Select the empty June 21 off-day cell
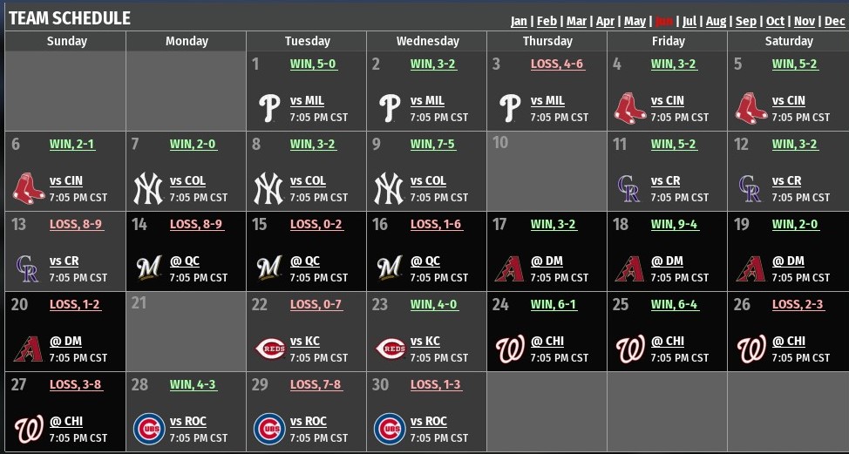Screen dimensions: 849x454 click(x=186, y=332)
